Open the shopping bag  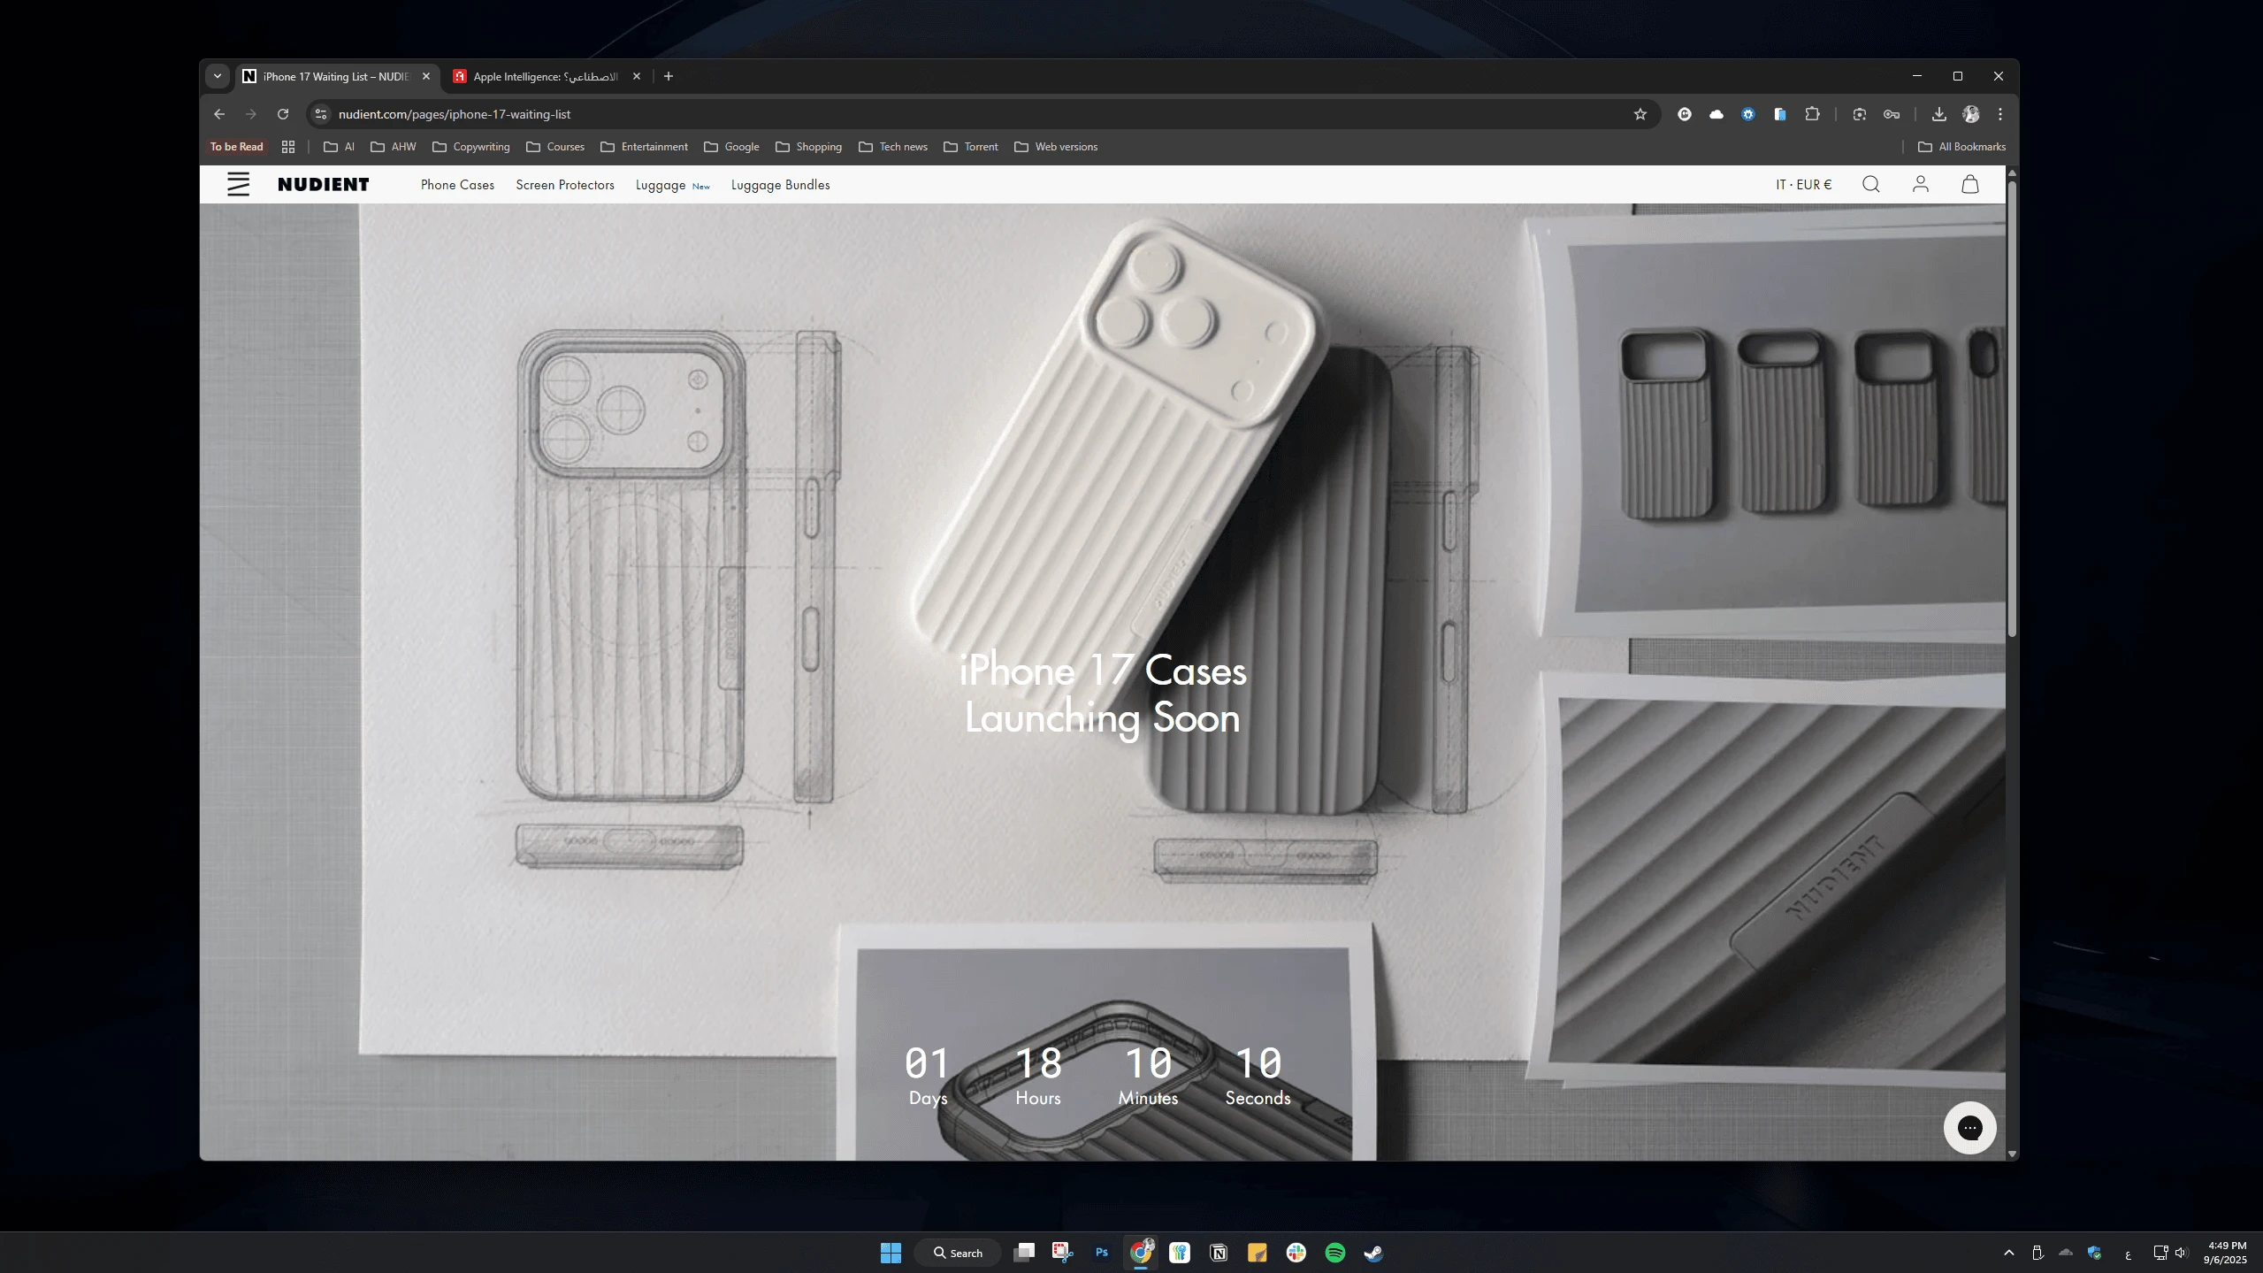click(1969, 184)
